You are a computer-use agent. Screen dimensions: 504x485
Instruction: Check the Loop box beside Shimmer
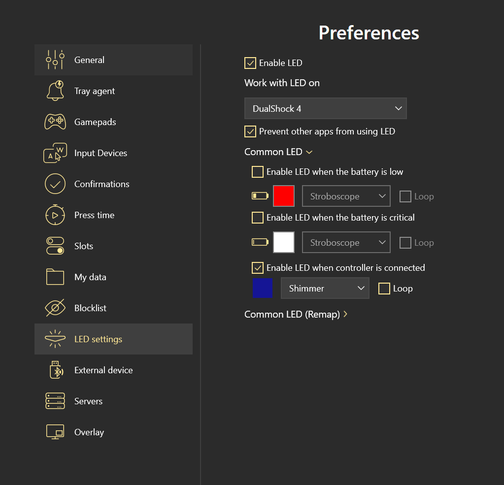click(384, 289)
